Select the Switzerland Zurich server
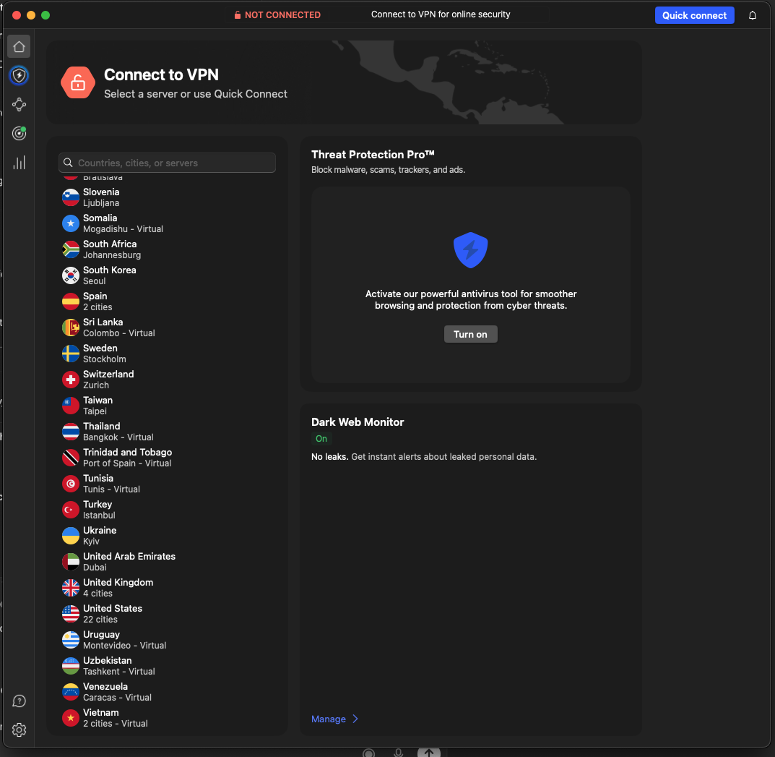The image size is (775, 757). [108, 380]
